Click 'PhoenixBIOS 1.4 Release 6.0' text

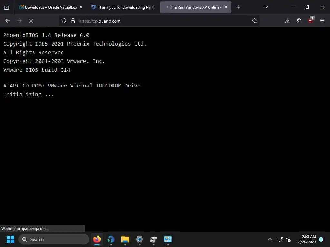click(x=46, y=35)
